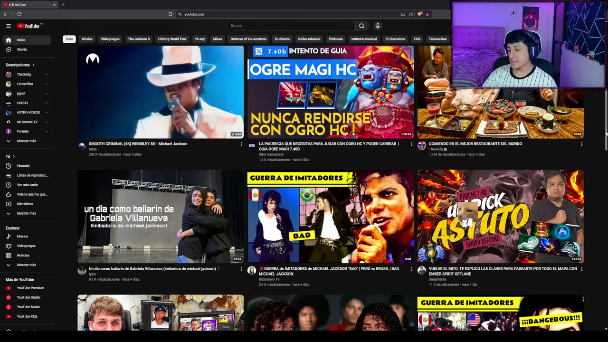Open YouTube Kids link
Image resolution: width=608 pixels, height=342 pixels.
[28, 316]
